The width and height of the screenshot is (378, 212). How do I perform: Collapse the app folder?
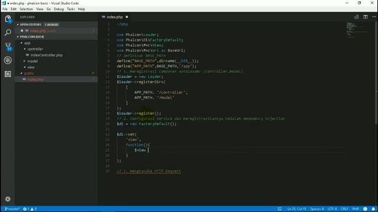[x=27, y=43]
